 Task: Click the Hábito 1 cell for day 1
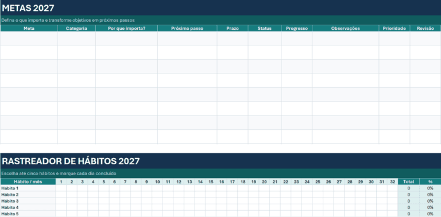coord(61,188)
